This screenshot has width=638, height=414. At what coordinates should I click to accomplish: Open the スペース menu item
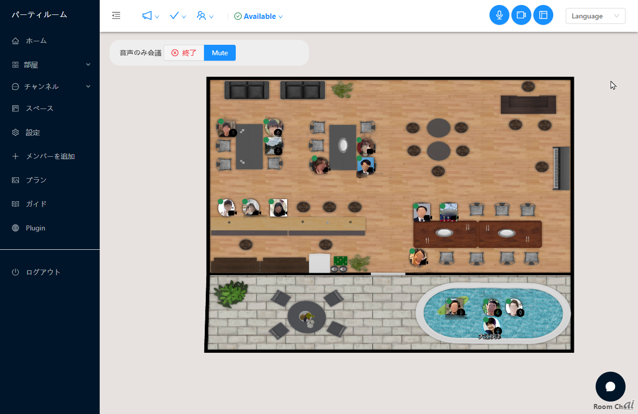pos(39,108)
